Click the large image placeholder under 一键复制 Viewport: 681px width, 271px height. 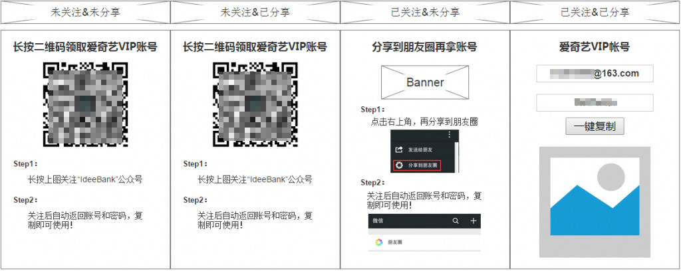pyautogui.click(x=595, y=202)
